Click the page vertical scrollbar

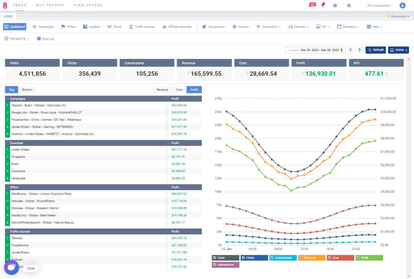[x=409, y=161]
